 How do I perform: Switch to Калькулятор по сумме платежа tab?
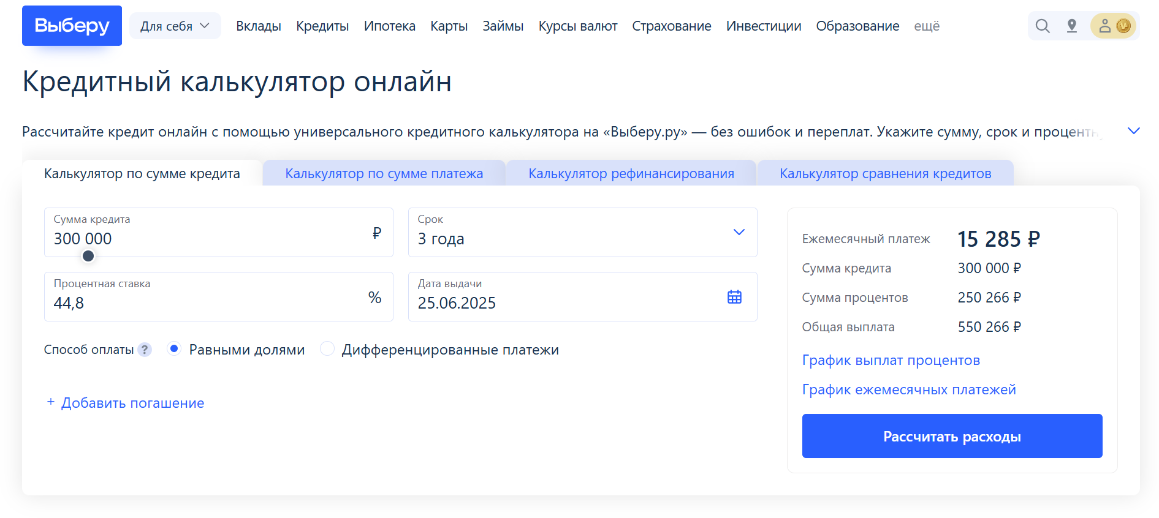384,174
